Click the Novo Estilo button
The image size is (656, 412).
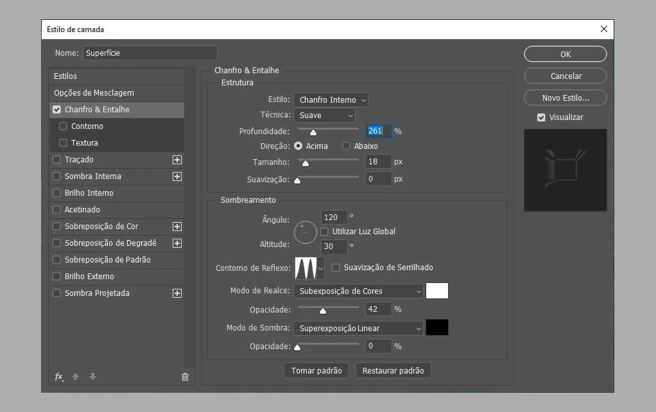(x=565, y=98)
